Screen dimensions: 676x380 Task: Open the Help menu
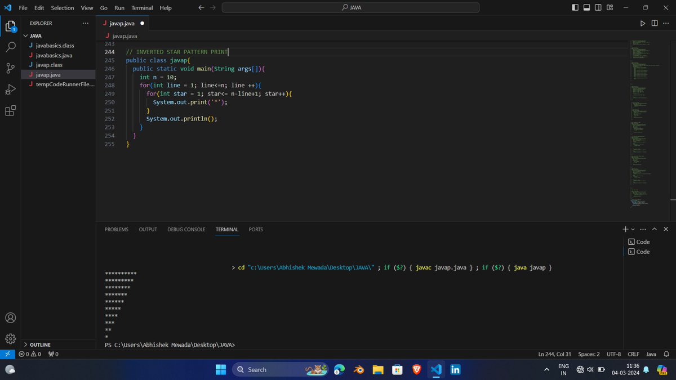pos(166,8)
